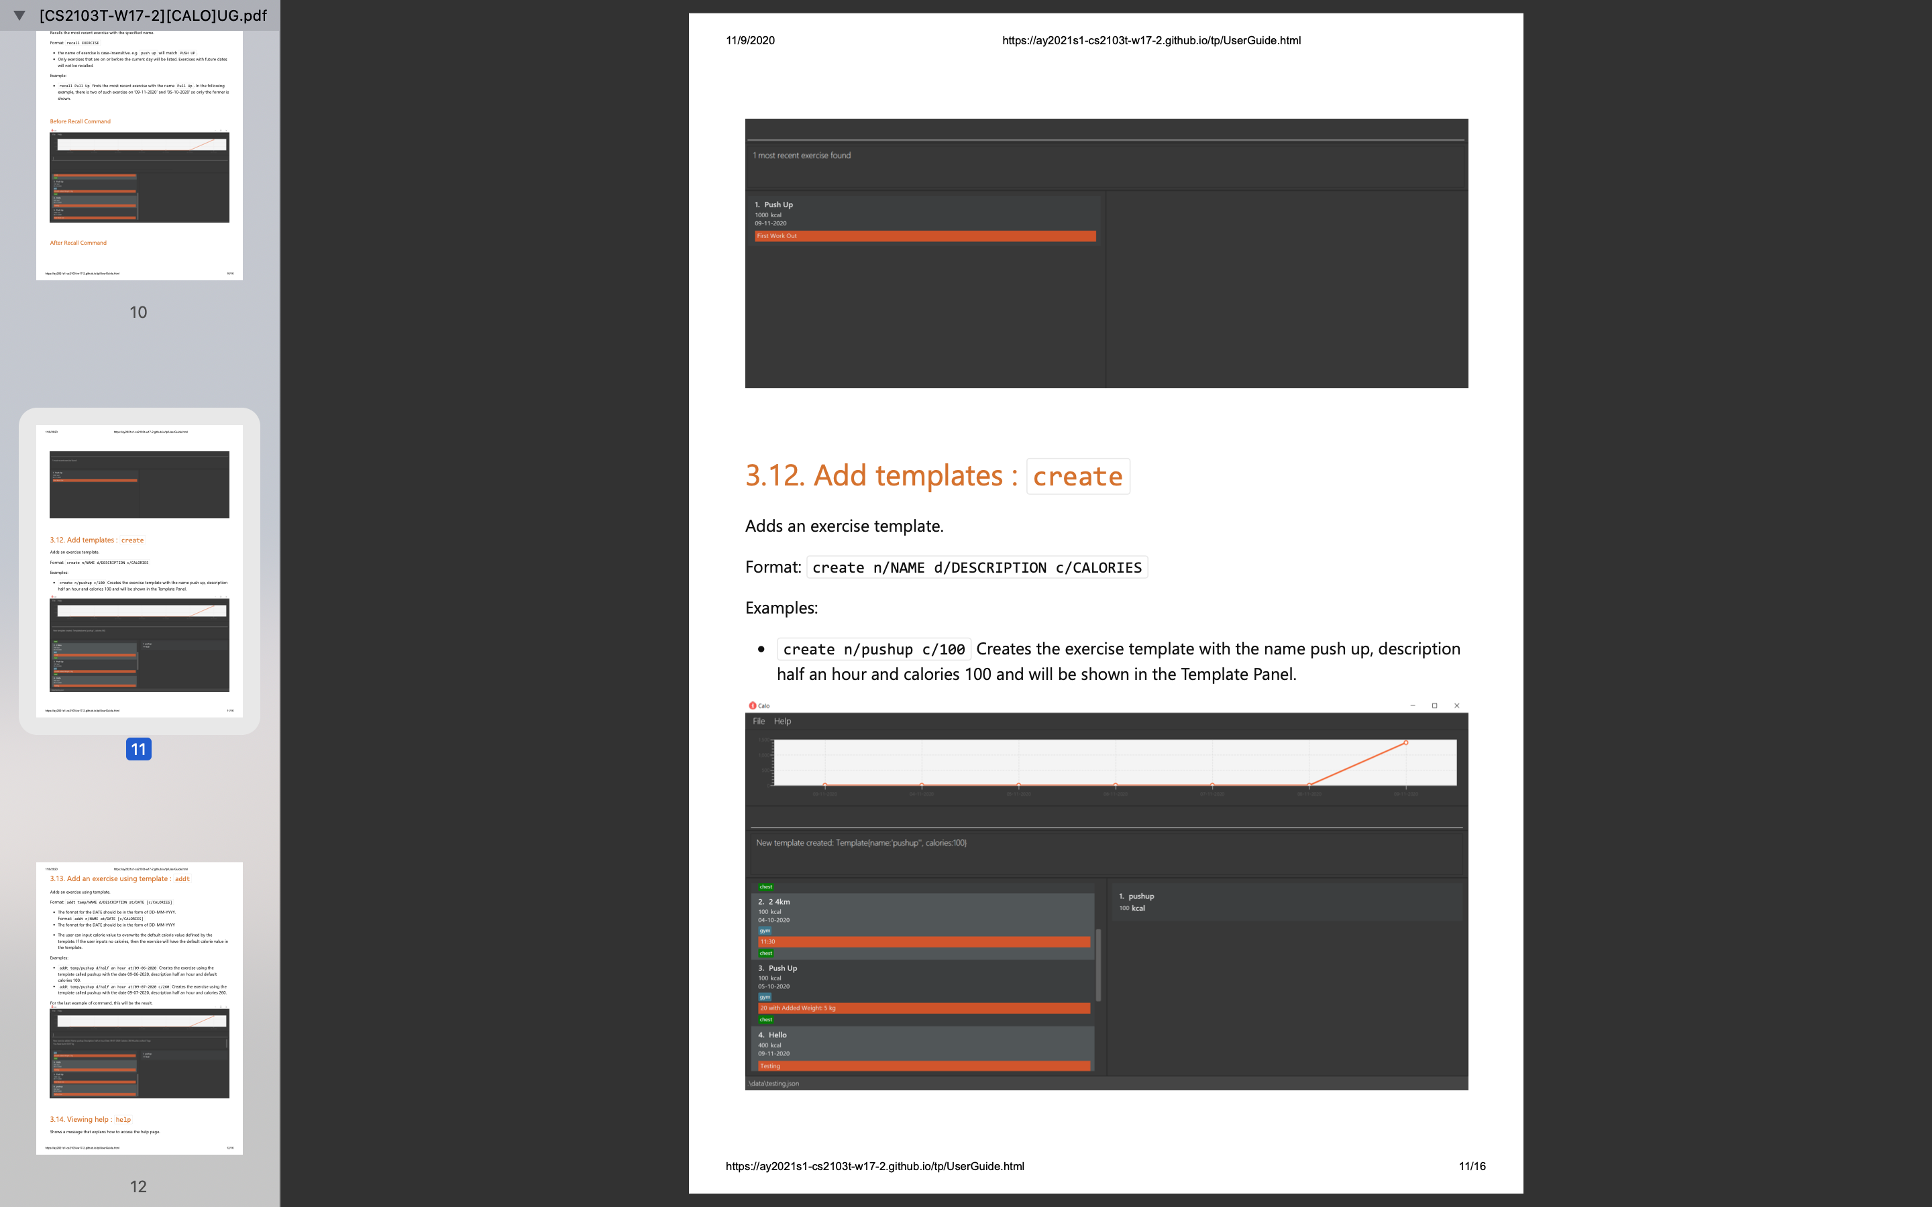Screen dimensions: 1932x1207
Task: Click the blue page 11 number badge
Action: coord(139,749)
